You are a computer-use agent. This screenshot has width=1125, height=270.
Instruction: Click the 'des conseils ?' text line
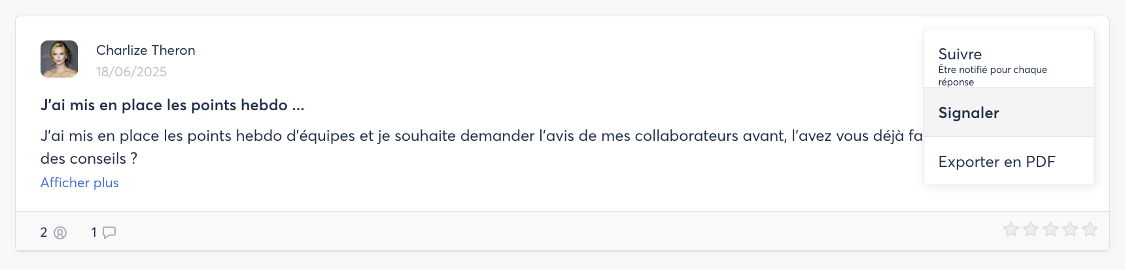pyautogui.click(x=88, y=158)
